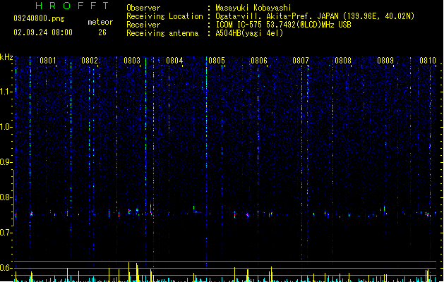Click the 0805 time marker
444x282 pixels.
[x=217, y=61]
